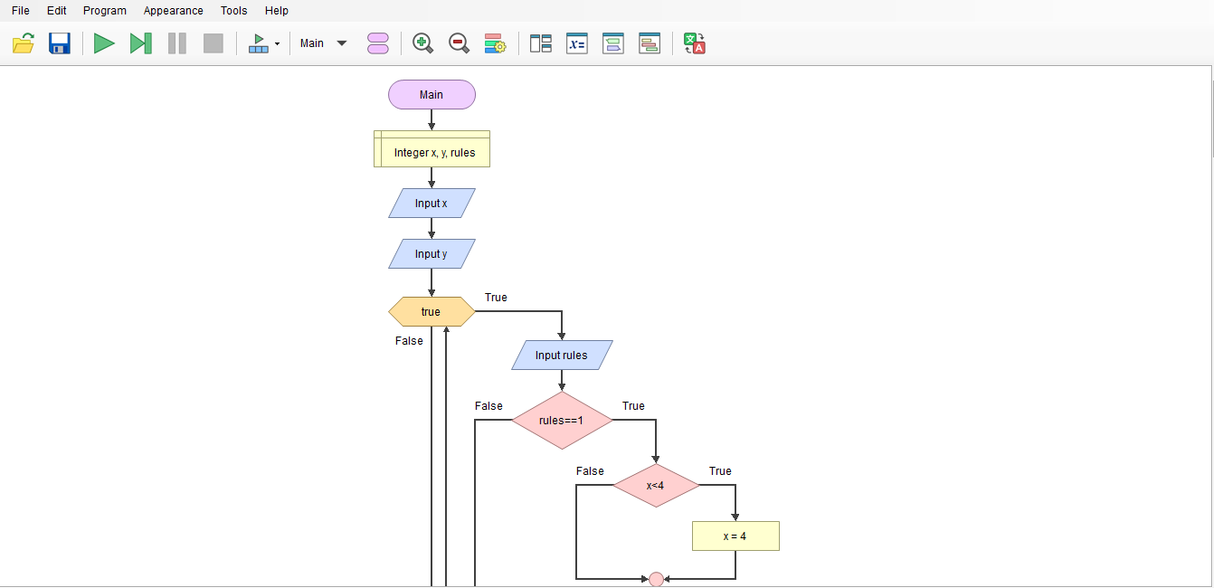Open the File menu
Screen dimensions: 1214x588
[21, 11]
